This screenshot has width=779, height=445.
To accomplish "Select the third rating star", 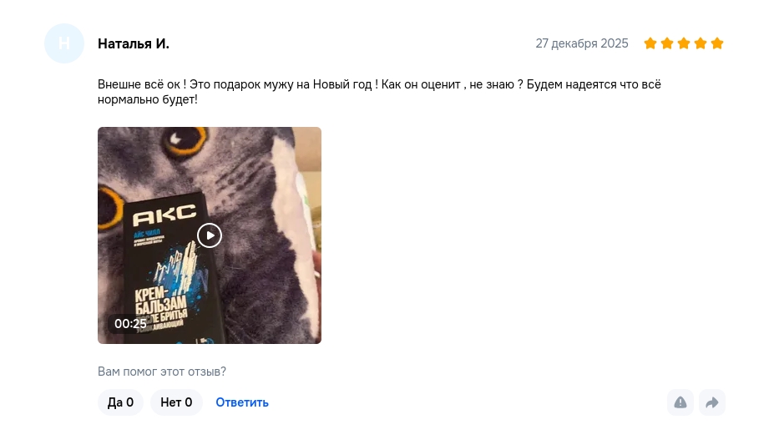I will tap(684, 43).
